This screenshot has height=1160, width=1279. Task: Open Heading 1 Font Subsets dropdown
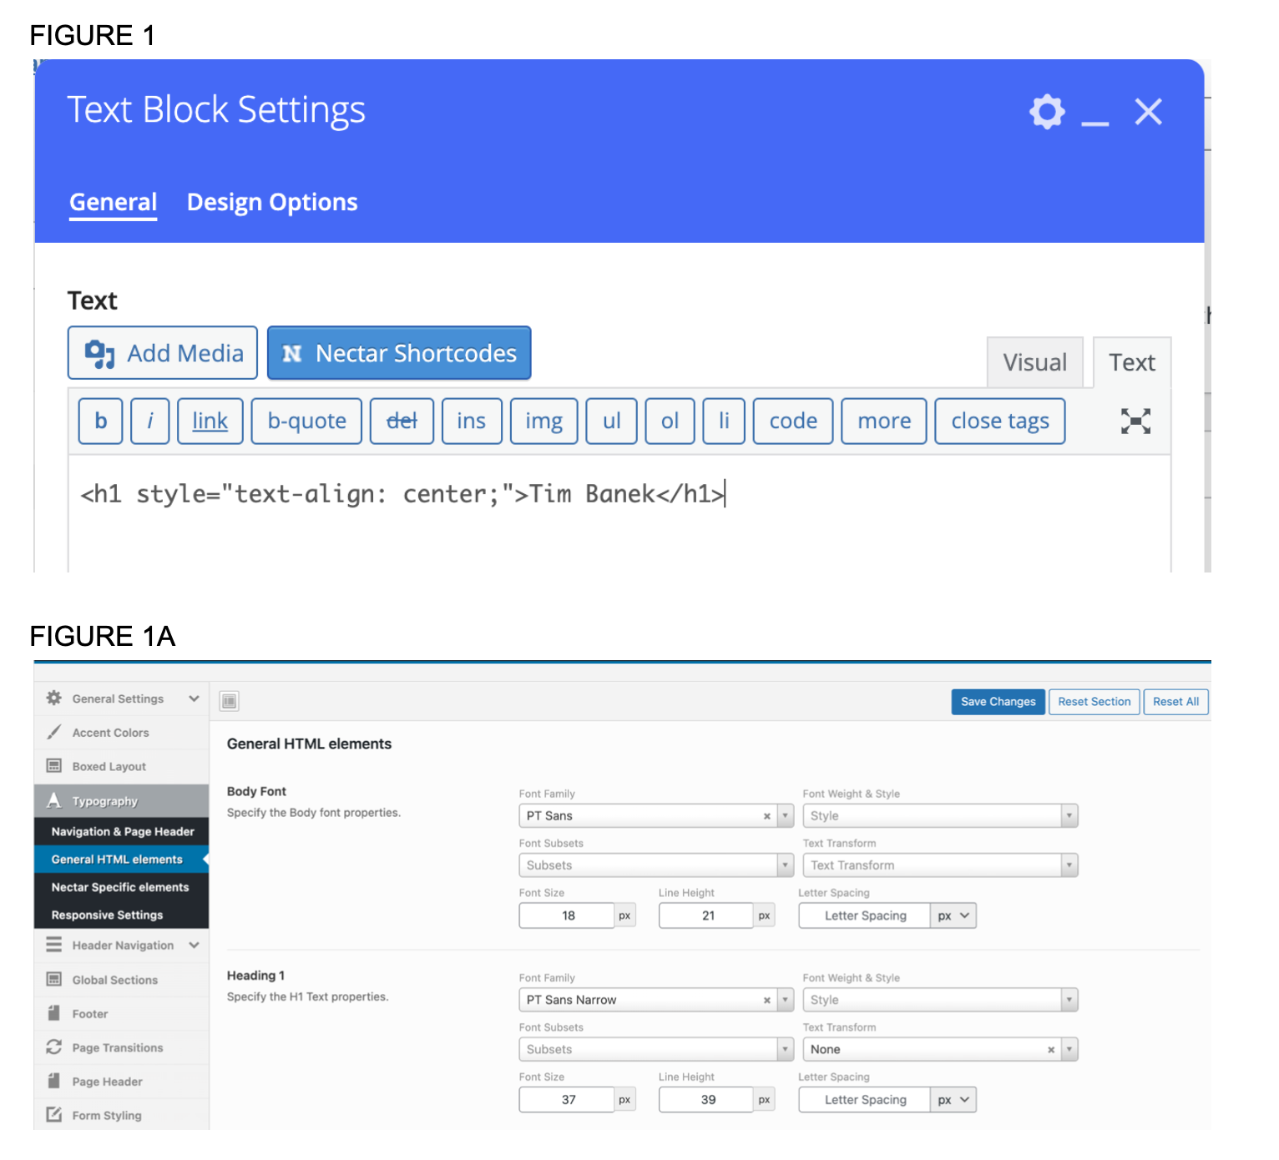coord(655,1050)
